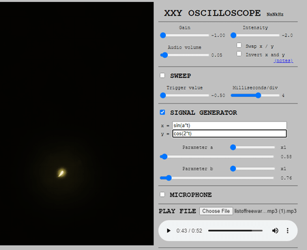Adjust Parameter a value slider
Viewport: 307px width, 250px height.
(217, 156)
